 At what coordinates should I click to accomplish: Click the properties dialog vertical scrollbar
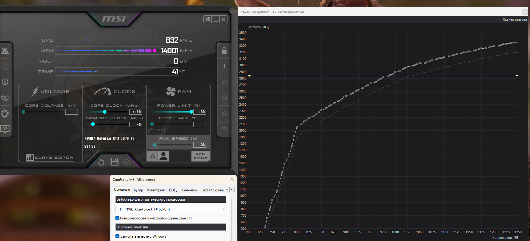[x=231, y=219]
